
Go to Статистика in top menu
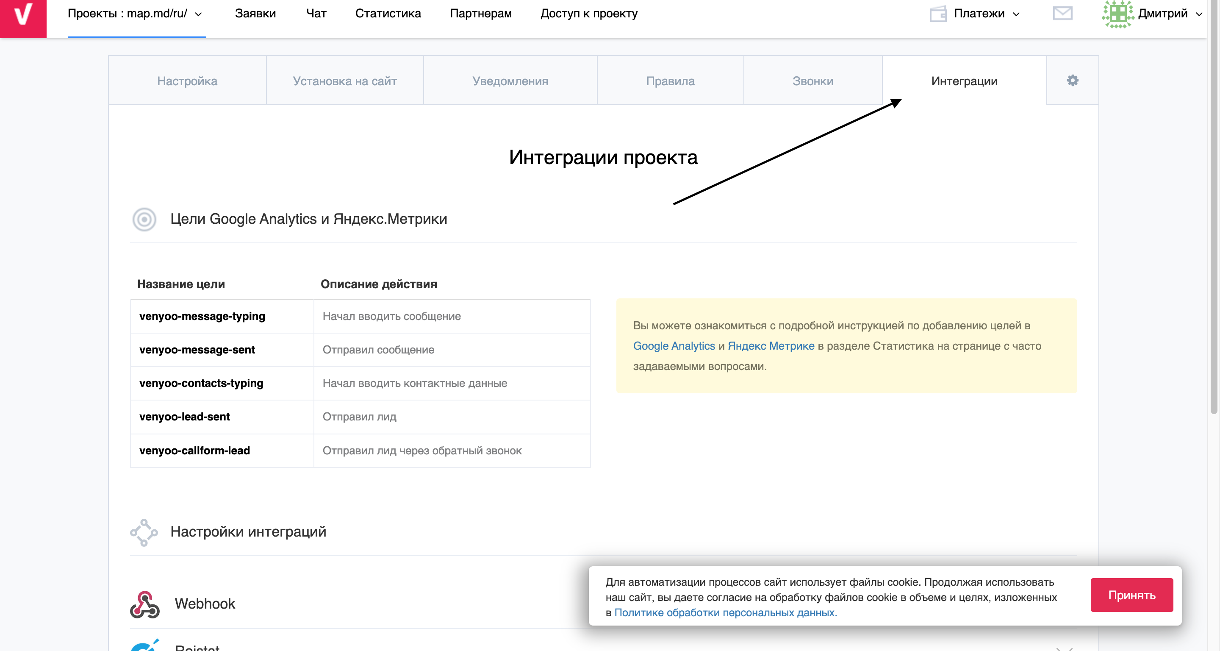coord(388,14)
